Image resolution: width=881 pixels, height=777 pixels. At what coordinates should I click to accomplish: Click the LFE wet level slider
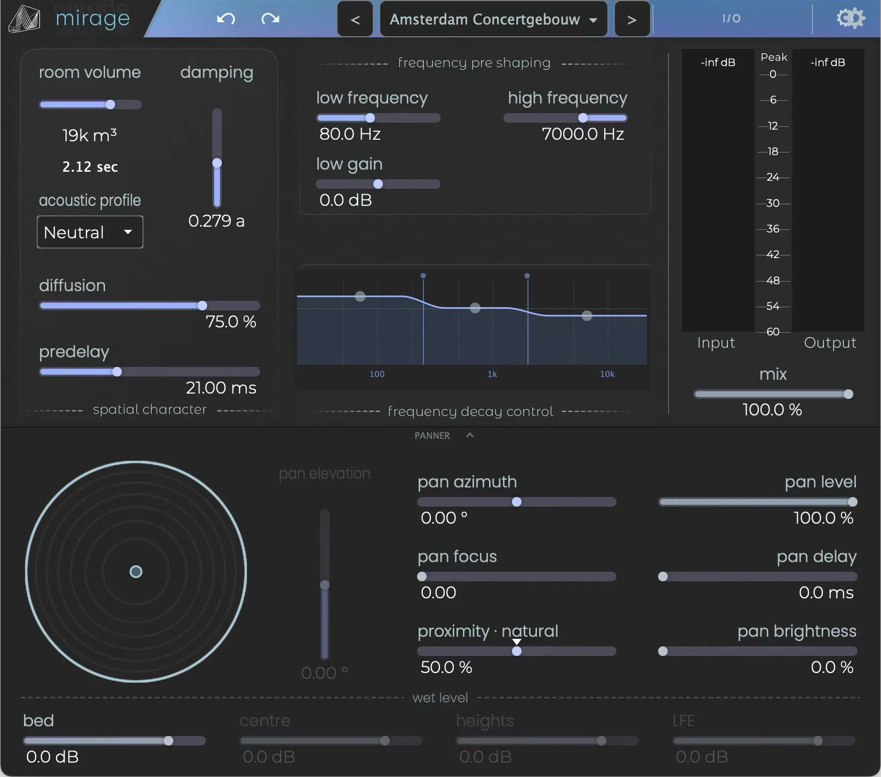pyautogui.click(x=764, y=741)
